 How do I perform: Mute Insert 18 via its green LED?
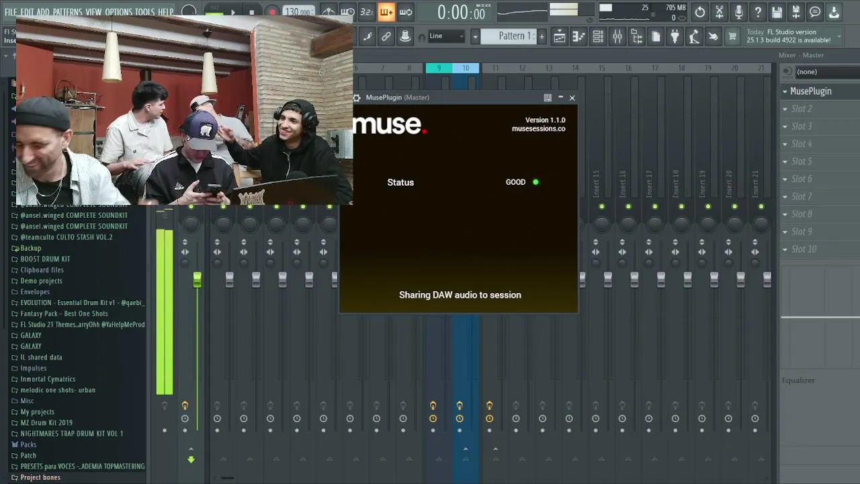[681, 206]
